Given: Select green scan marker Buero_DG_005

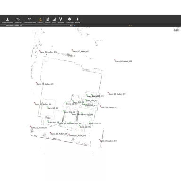Looking at the screenshot, I should (x=80, y=126).
